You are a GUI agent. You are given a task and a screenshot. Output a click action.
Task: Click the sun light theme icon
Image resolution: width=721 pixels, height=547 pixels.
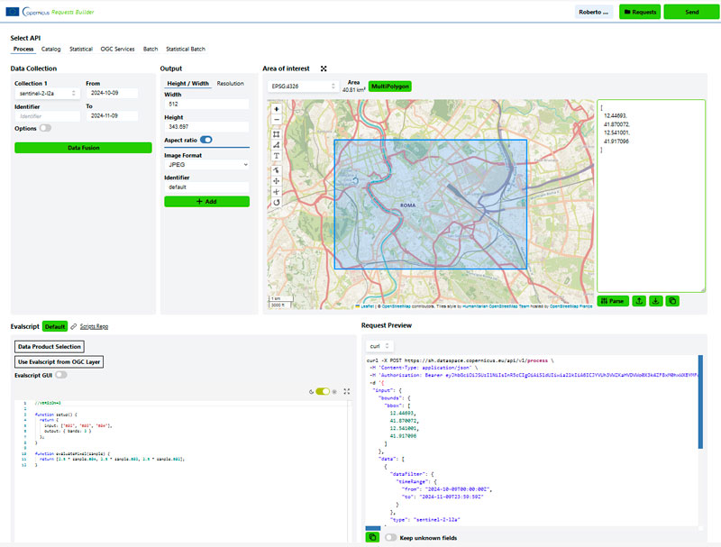pos(334,392)
